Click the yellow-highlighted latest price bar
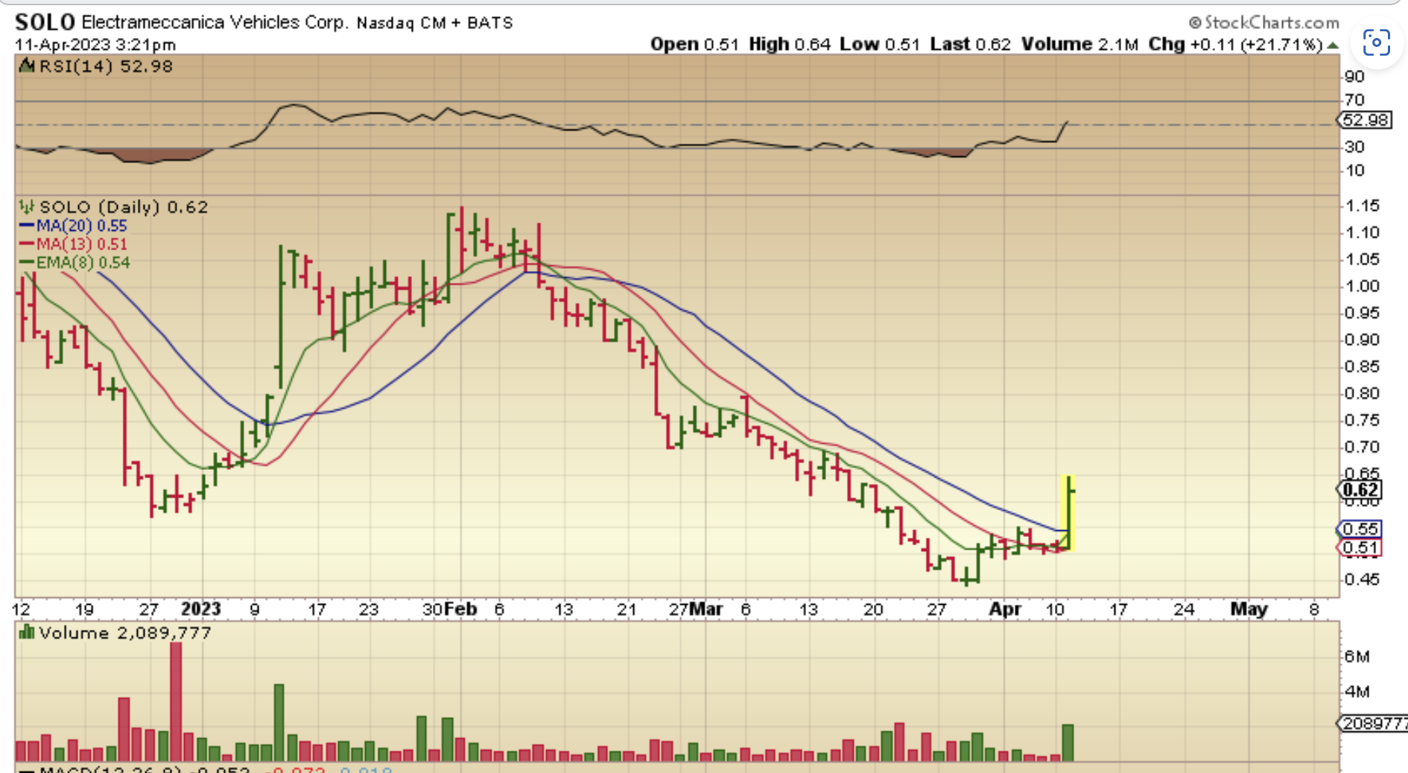Screen dimensions: 1408x773 (x=1068, y=513)
